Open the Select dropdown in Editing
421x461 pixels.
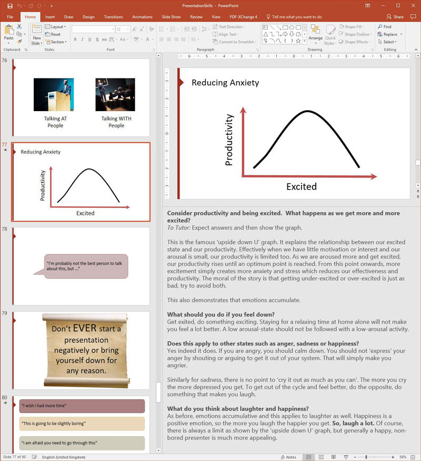pos(387,42)
